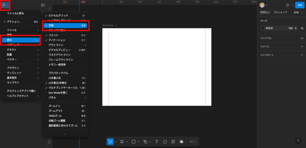Image resolution: width=306 pixels, height=148 pixels.
Task: Open the Actions grid icon in toolbar
Action: 173,141
